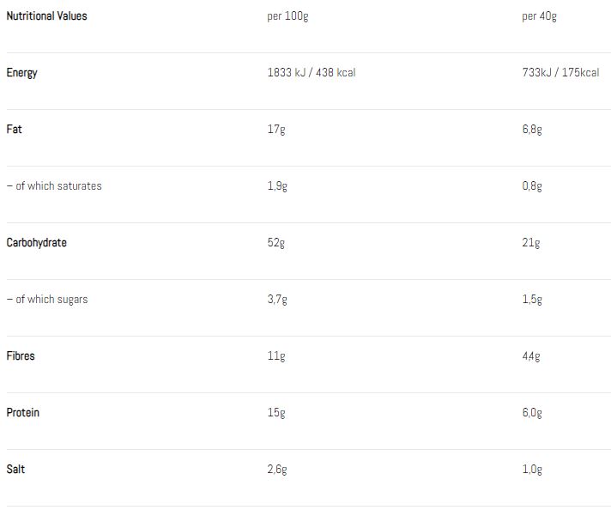The width and height of the screenshot is (611, 516).
Task: Click the 1,9g saturates value
Action: pyautogui.click(x=277, y=186)
